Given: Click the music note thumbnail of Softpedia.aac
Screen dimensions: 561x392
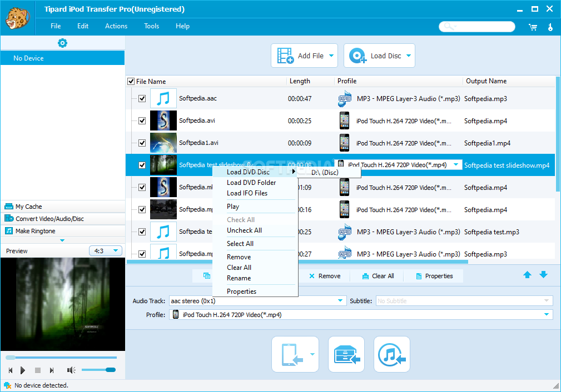Looking at the screenshot, I should (x=163, y=98).
